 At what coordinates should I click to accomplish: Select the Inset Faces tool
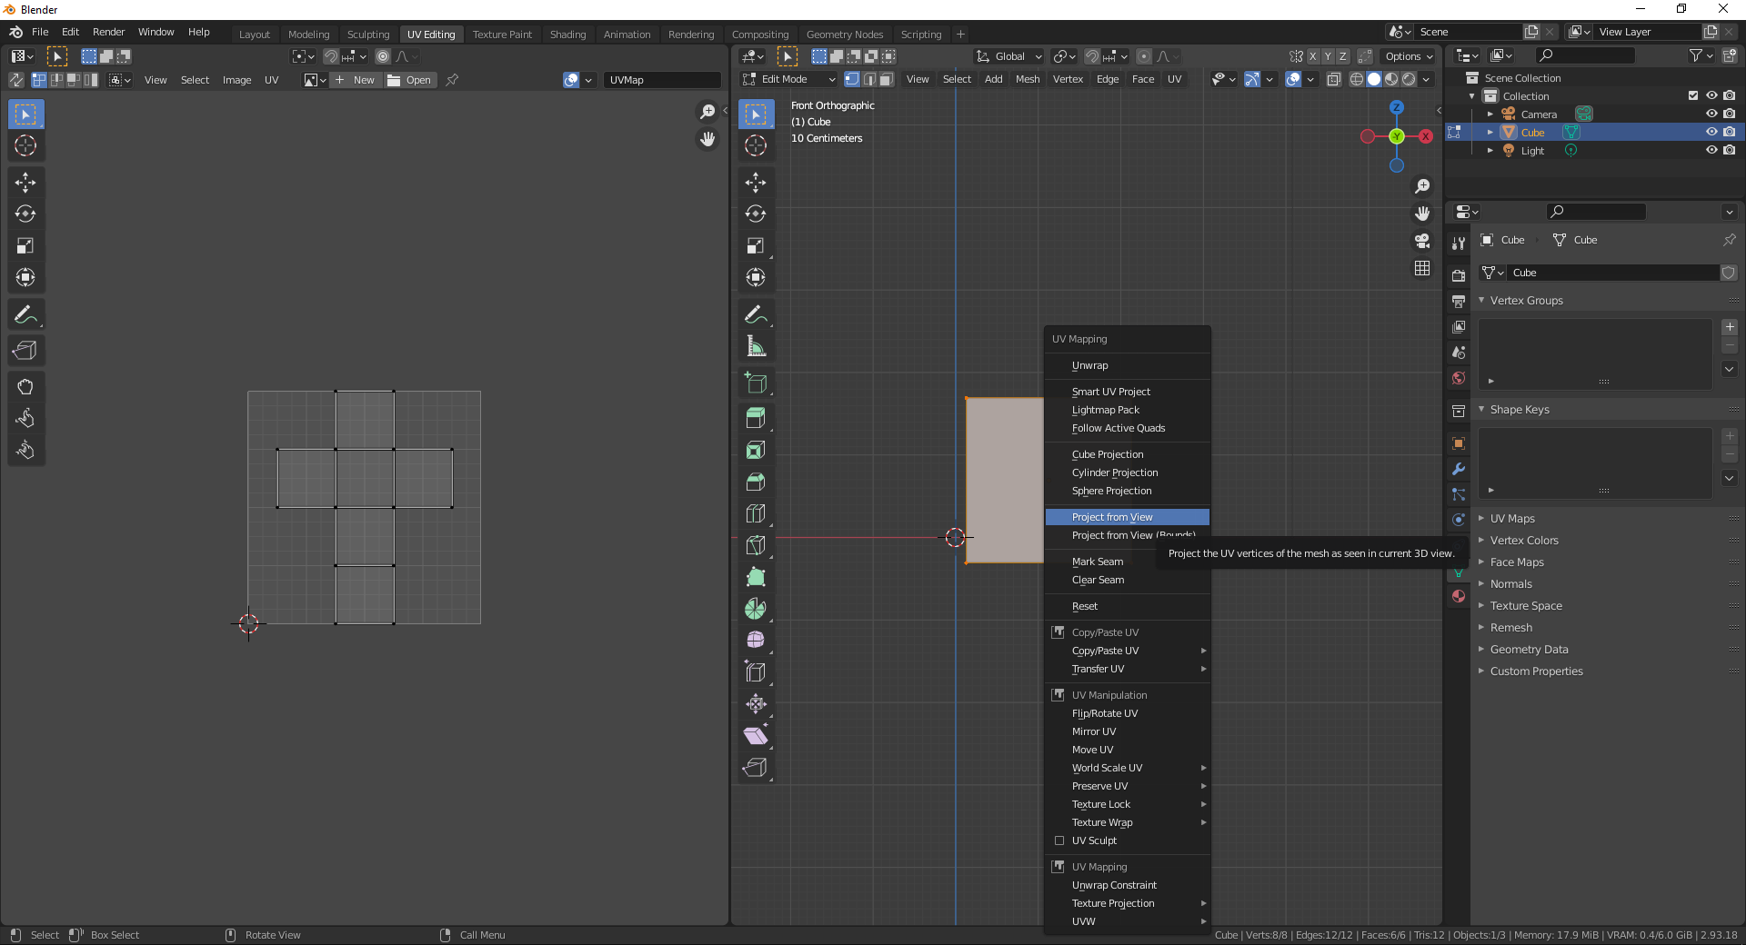click(756, 450)
